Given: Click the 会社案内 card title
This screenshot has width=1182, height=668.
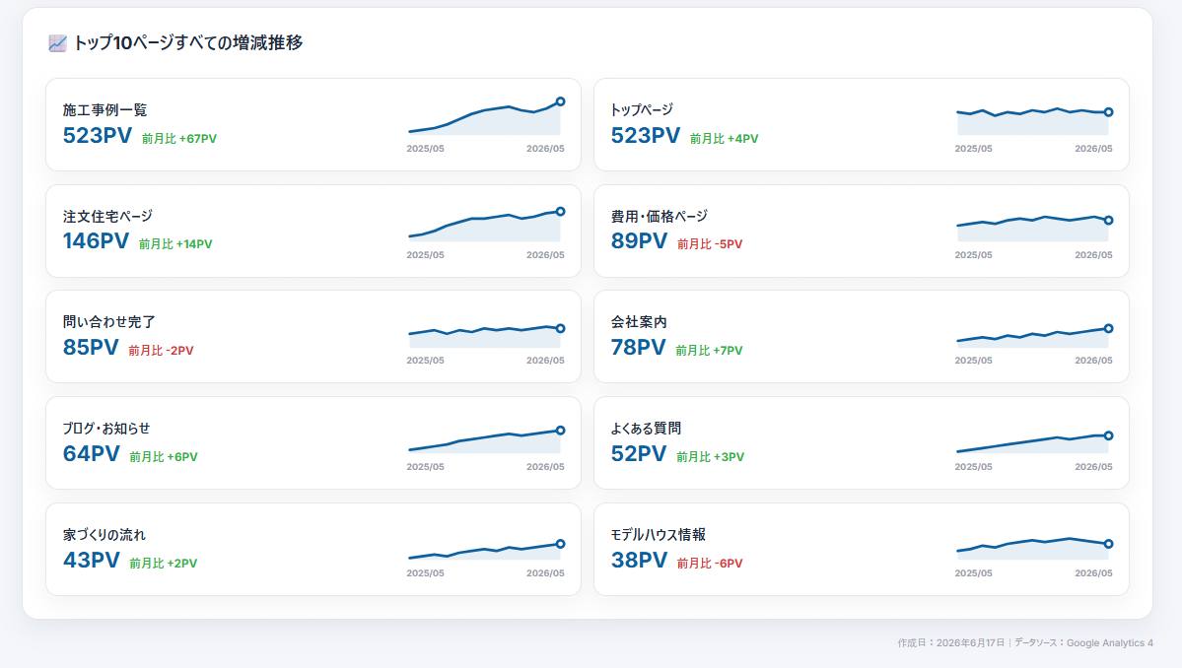Looking at the screenshot, I should [639, 322].
